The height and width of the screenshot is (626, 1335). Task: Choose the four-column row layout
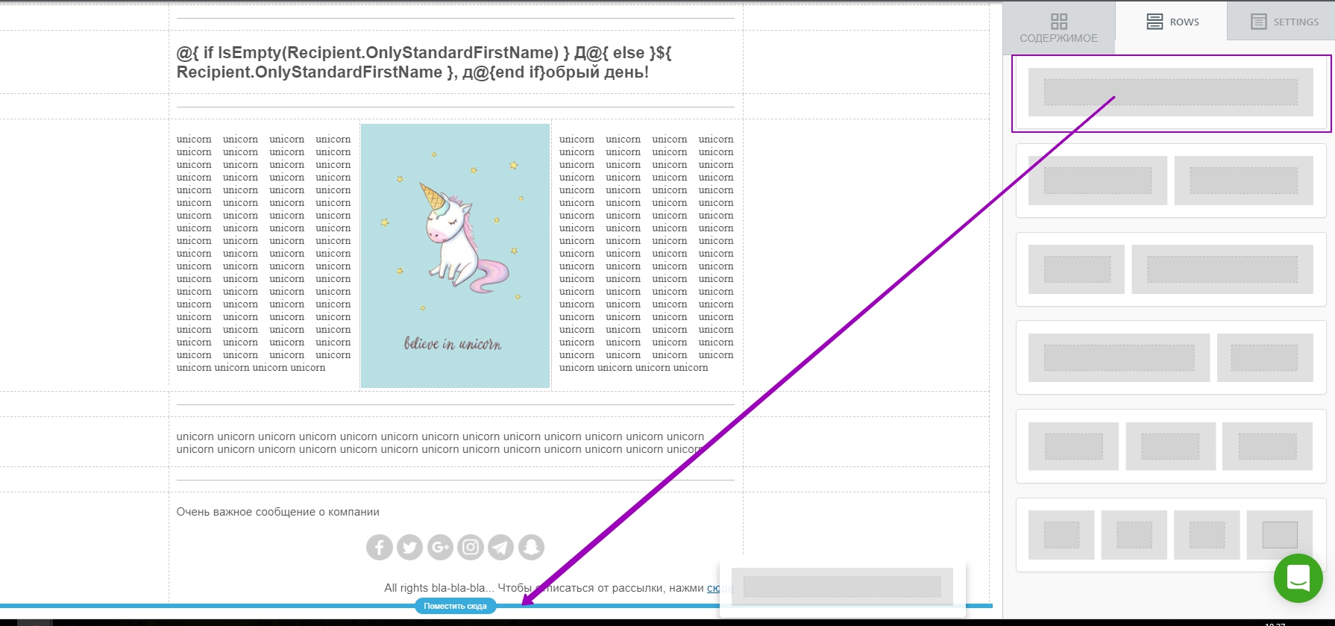[1171, 535]
